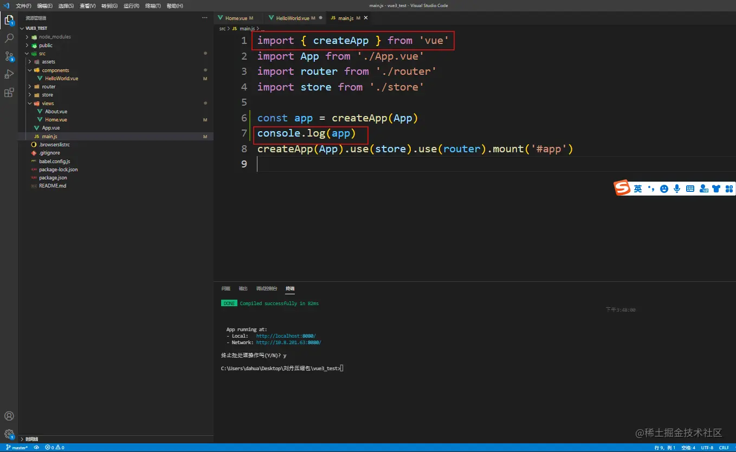
Task: Select the 终端 panel tab
Action: [x=290, y=288]
